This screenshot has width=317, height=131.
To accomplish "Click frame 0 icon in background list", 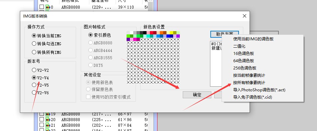I will pos(48,7).
